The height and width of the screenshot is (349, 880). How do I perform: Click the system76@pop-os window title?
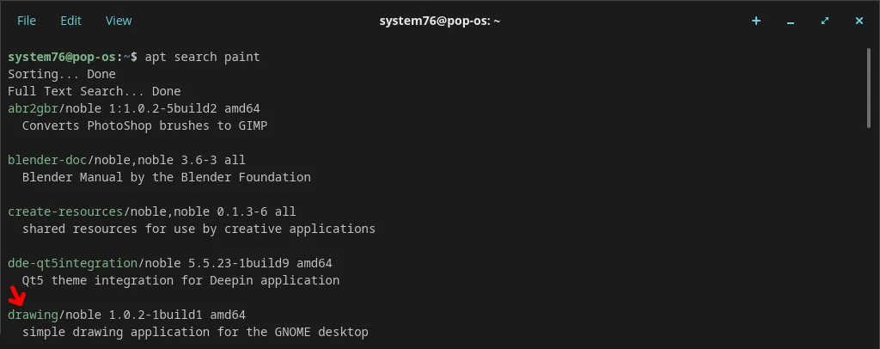click(439, 21)
